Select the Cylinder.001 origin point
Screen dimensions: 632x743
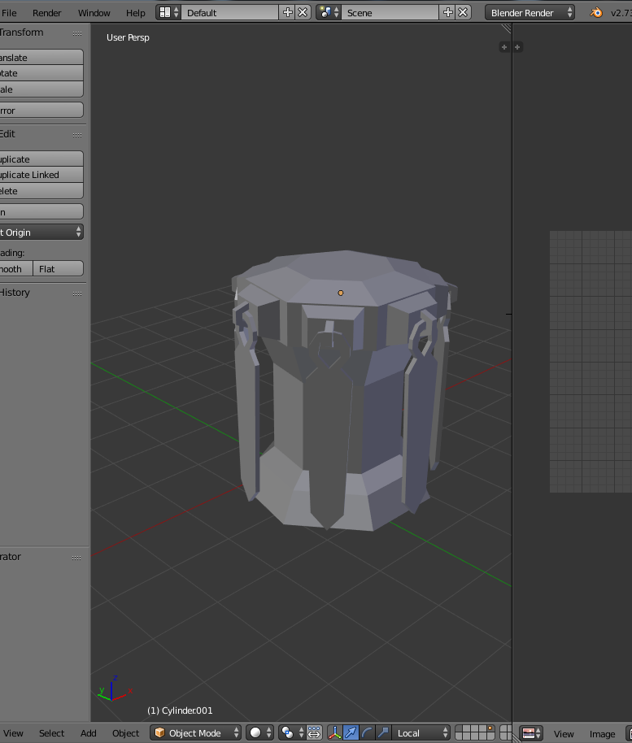[341, 293]
